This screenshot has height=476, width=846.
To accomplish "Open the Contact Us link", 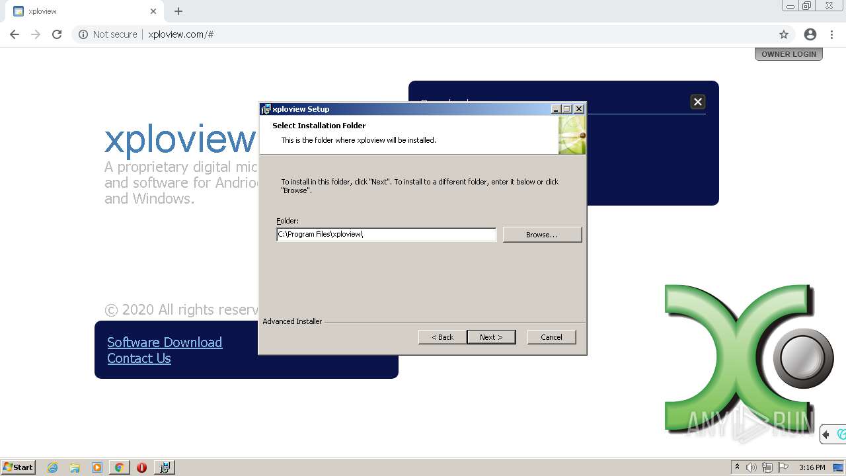I will coord(139,358).
